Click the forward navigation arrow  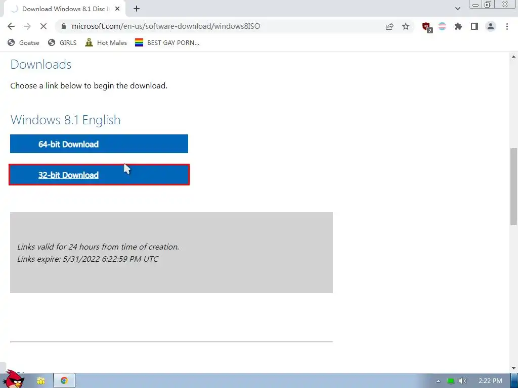coord(27,26)
